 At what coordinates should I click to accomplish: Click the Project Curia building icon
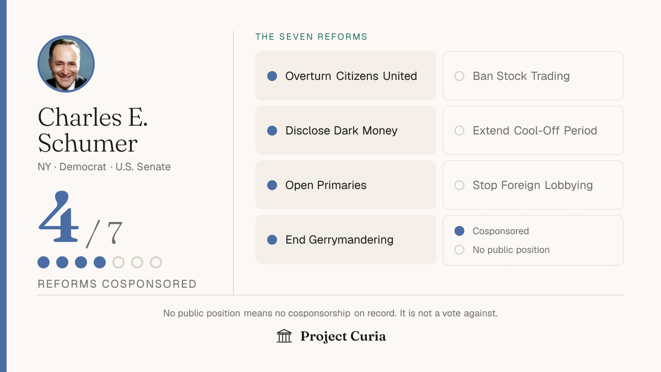(x=284, y=336)
